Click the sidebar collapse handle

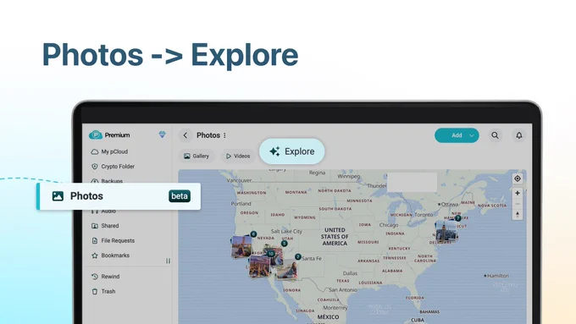pos(168,261)
